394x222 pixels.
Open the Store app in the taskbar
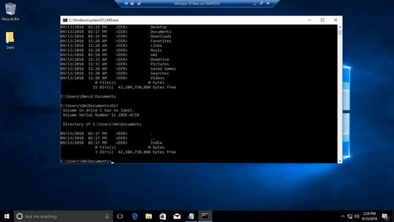163,216
